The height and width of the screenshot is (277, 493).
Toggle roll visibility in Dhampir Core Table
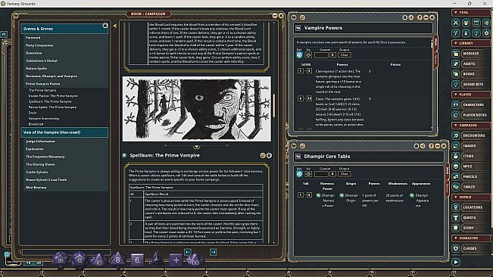click(x=308, y=173)
